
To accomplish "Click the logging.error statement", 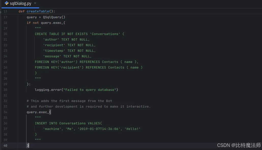I will pyautogui.click(x=76, y=90).
